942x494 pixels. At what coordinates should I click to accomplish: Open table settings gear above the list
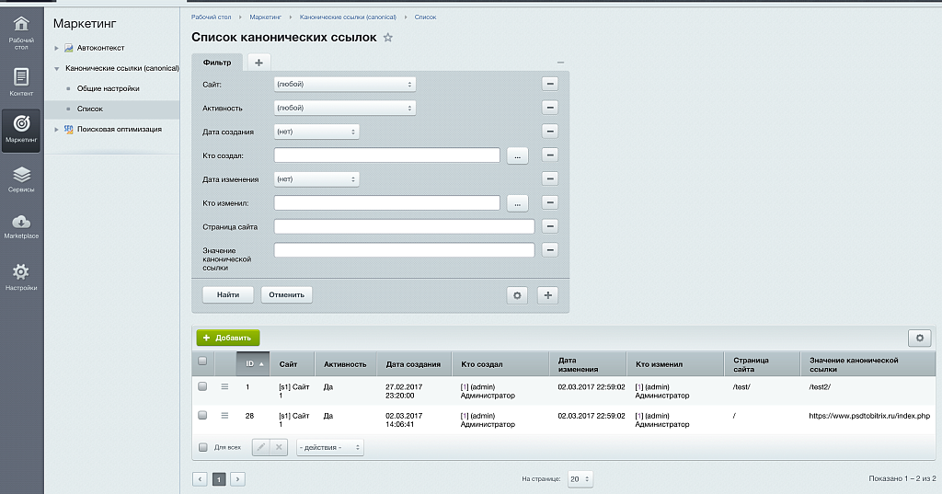(919, 339)
